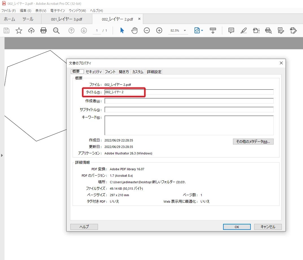
Task: Click the rotate page toolbar icon
Action: [x=256, y=30]
